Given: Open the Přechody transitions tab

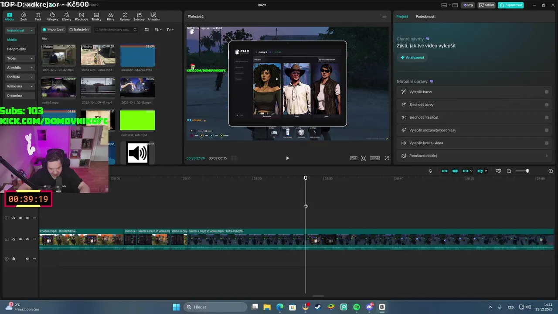Looking at the screenshot, I should tap(82, 17).
